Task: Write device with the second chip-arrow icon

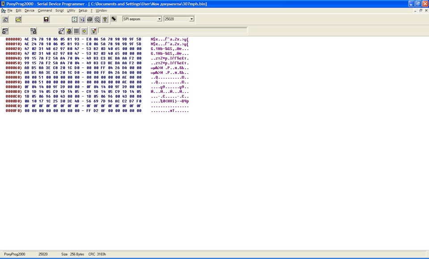Action: (x=34, y=31)
